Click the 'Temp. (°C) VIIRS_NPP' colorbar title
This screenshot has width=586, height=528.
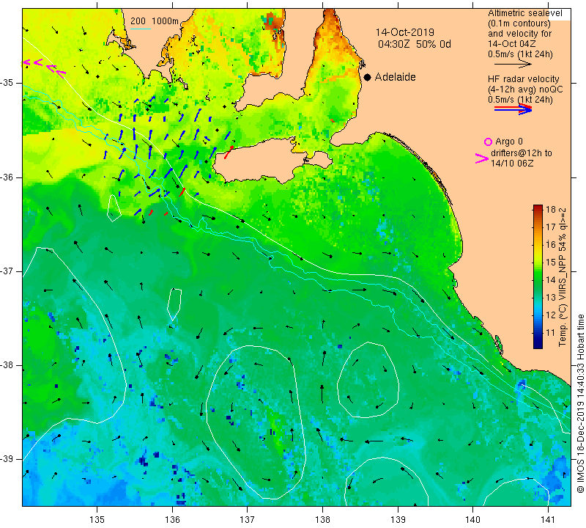563,276
